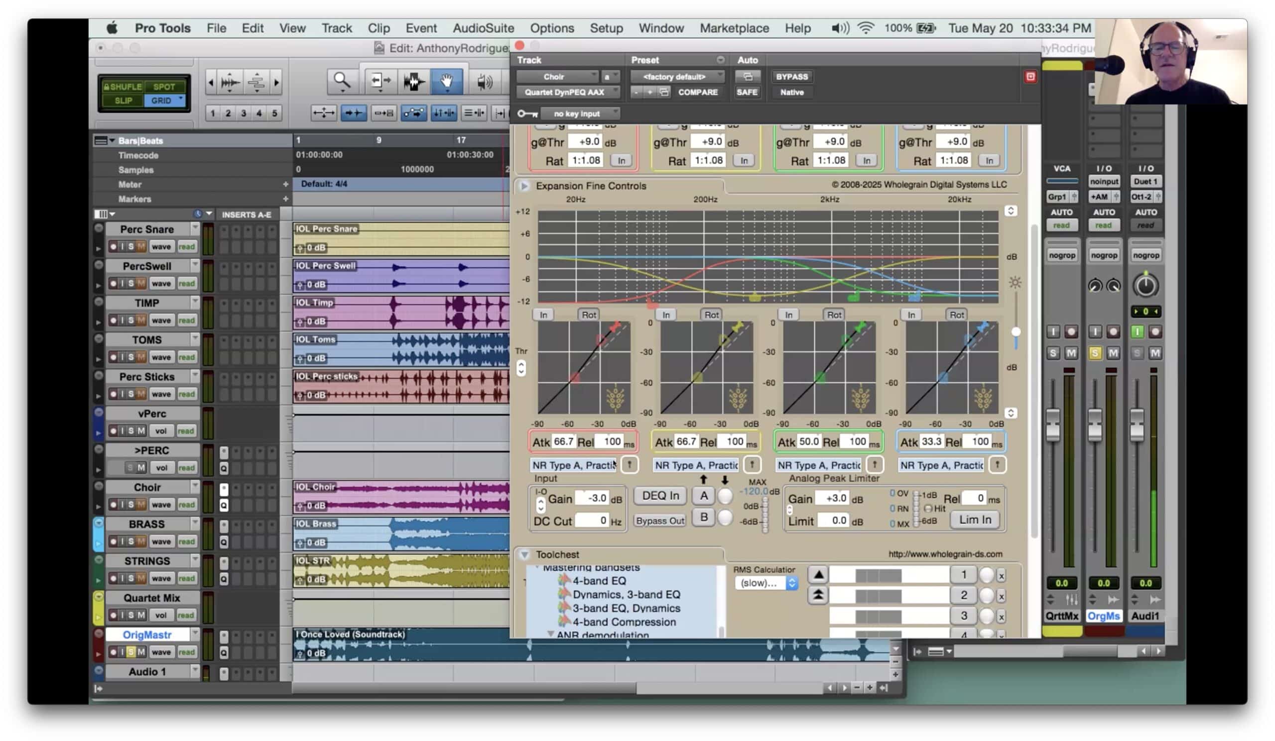
Task: Click the add Marker plus icon
Action: pyautogui.click(x=285, y=199)
